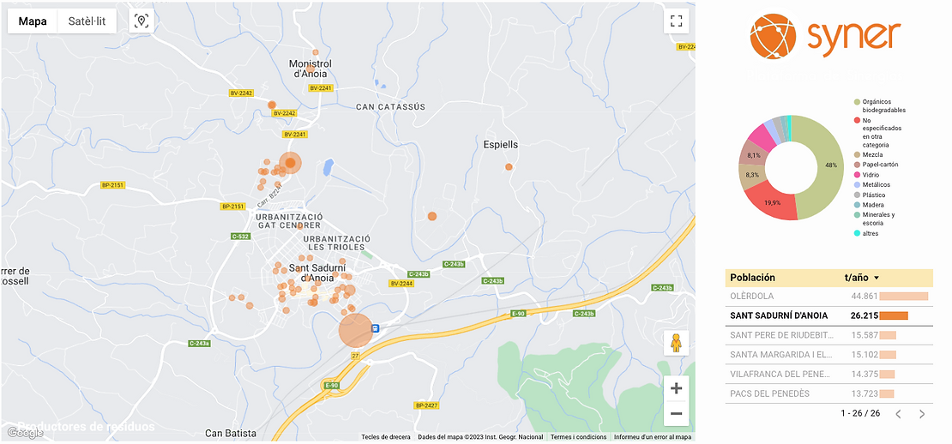Click the Syner globe logo

(x=773, y=37)
